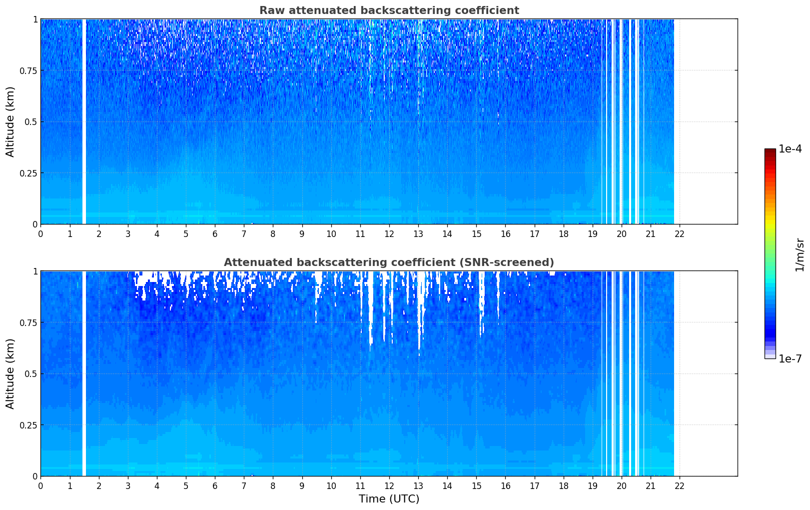Click altitude tick "1" on the raw plot
810x510 pixels.
(x=35, y=19)
